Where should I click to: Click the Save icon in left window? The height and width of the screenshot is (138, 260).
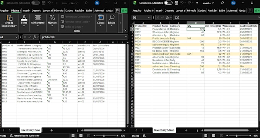coord(44,3)
